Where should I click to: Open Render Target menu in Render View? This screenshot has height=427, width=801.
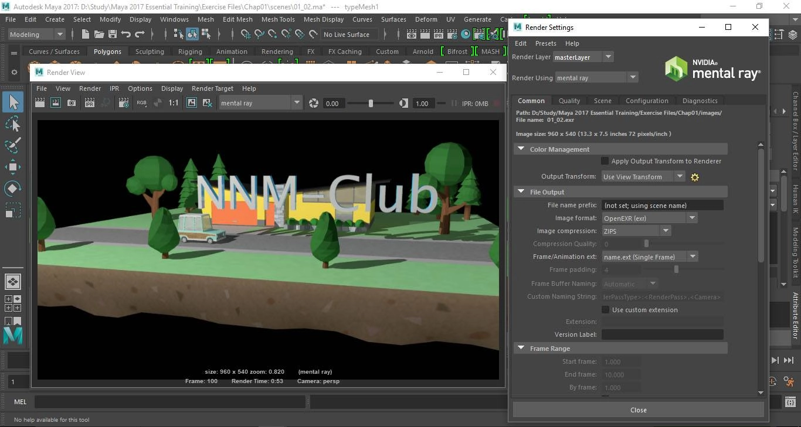click(212, 88)
